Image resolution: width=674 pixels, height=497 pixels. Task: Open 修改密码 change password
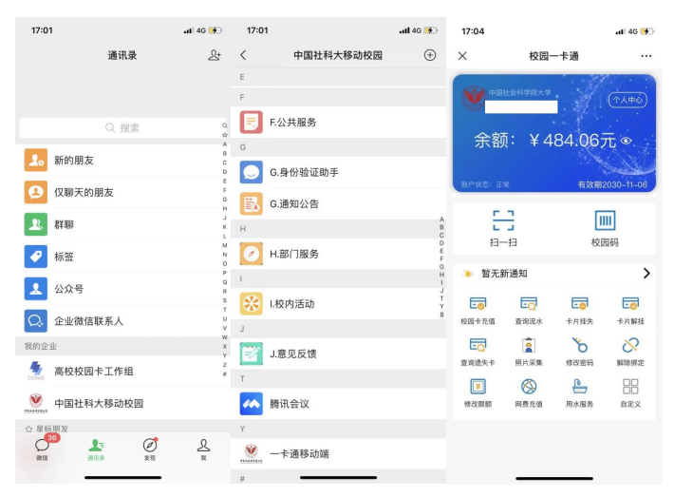click(579, 352)
